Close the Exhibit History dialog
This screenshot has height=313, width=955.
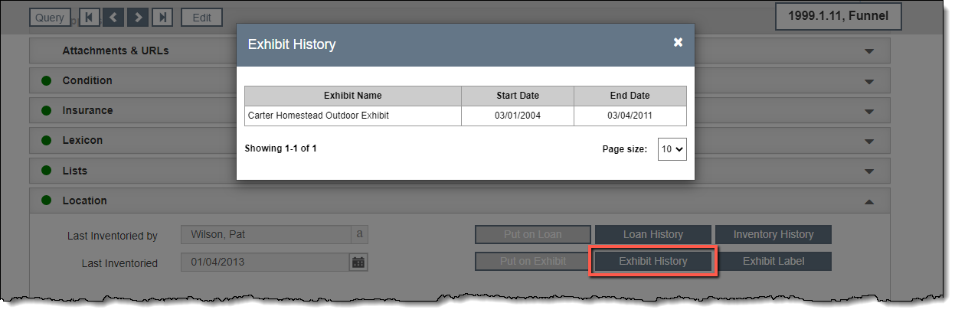678,43
